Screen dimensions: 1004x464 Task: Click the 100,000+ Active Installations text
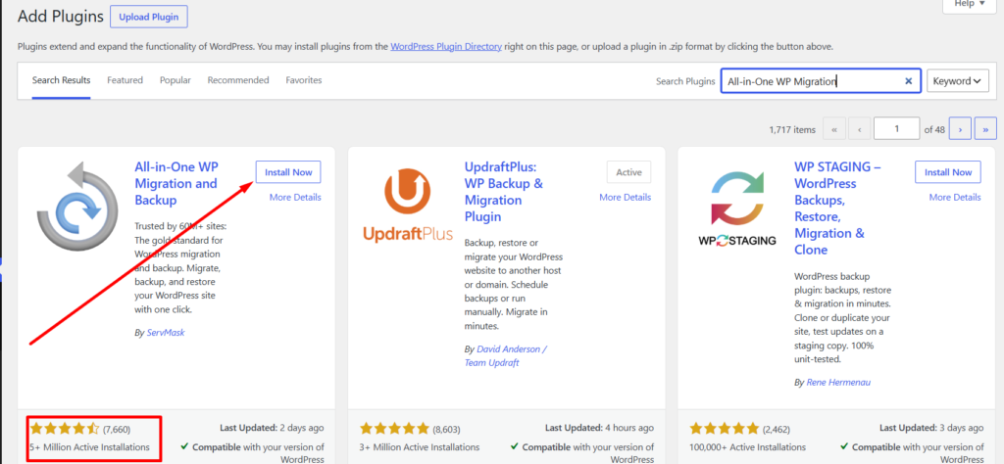pyautogui.click(x=748, y=447)
